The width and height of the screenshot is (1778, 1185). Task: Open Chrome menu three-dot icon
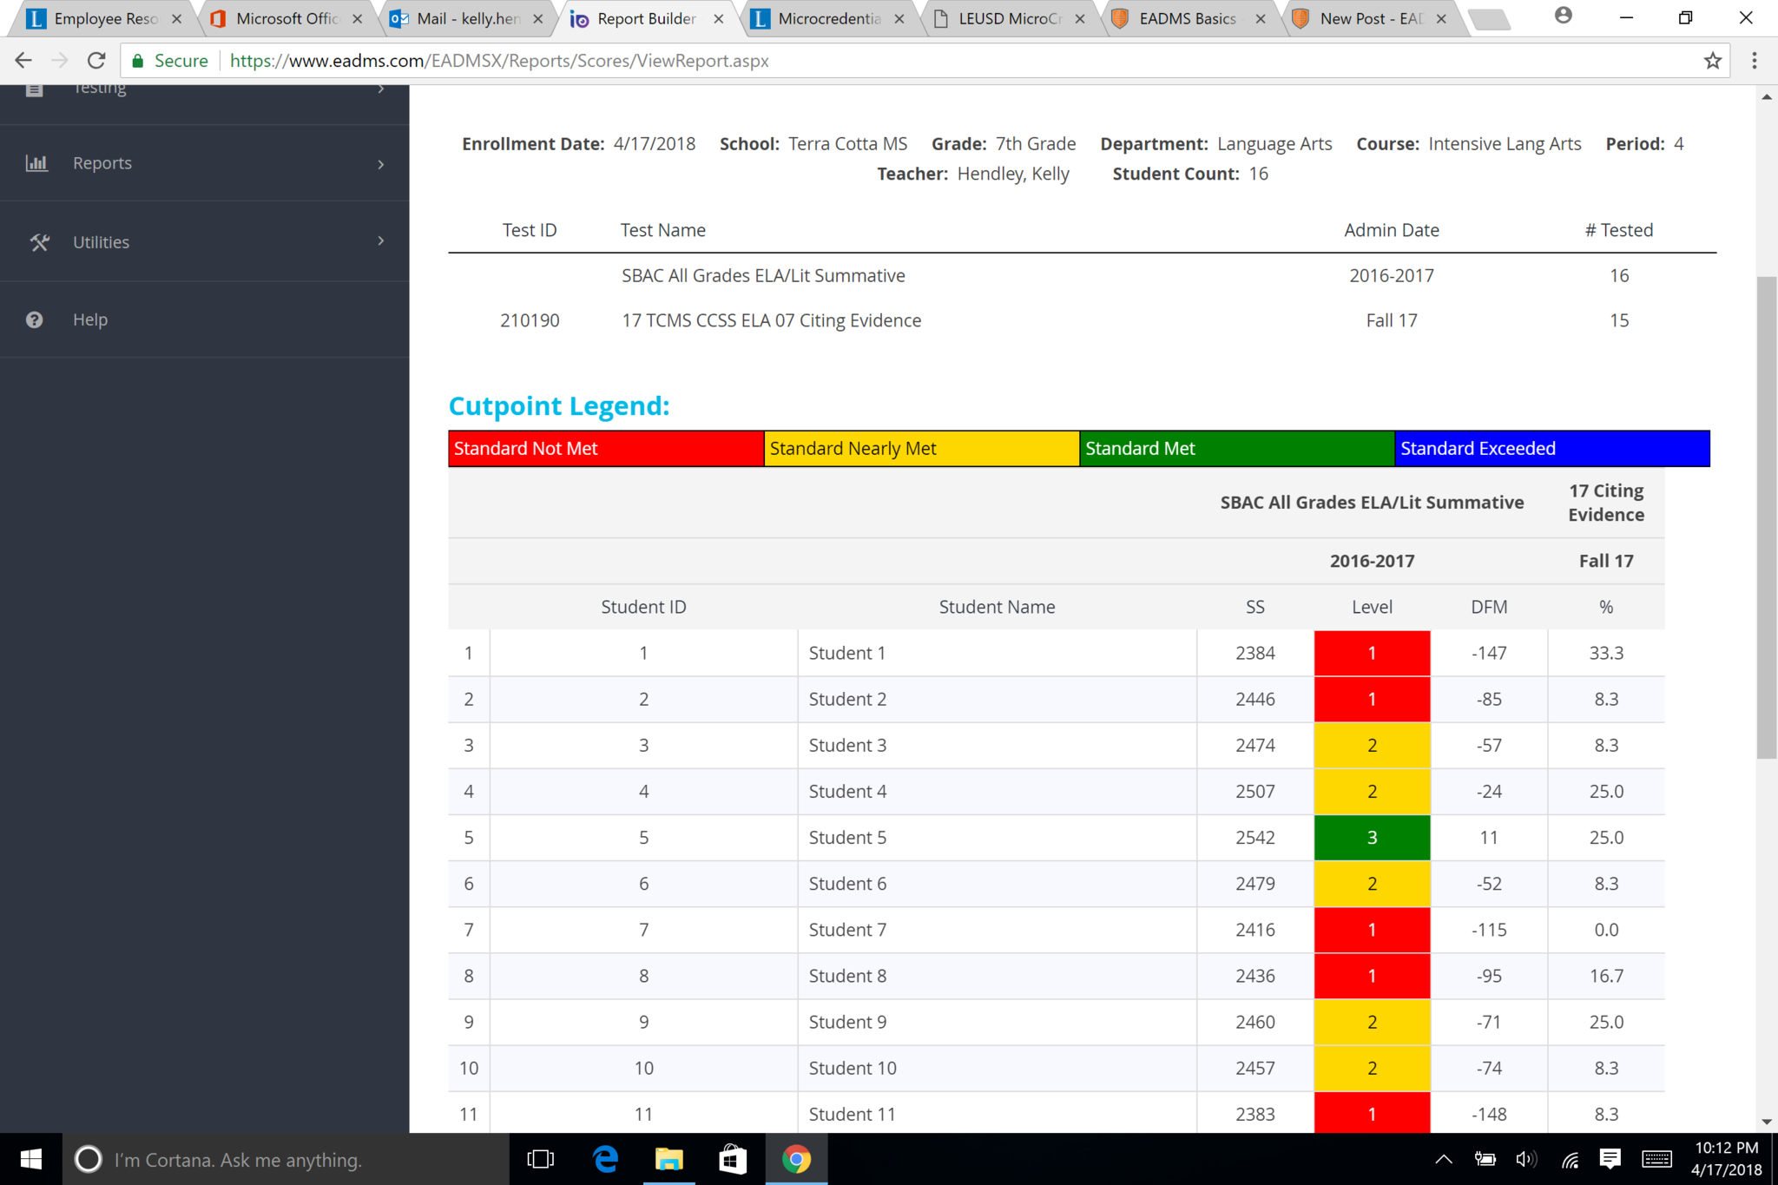pos(1754,61)
